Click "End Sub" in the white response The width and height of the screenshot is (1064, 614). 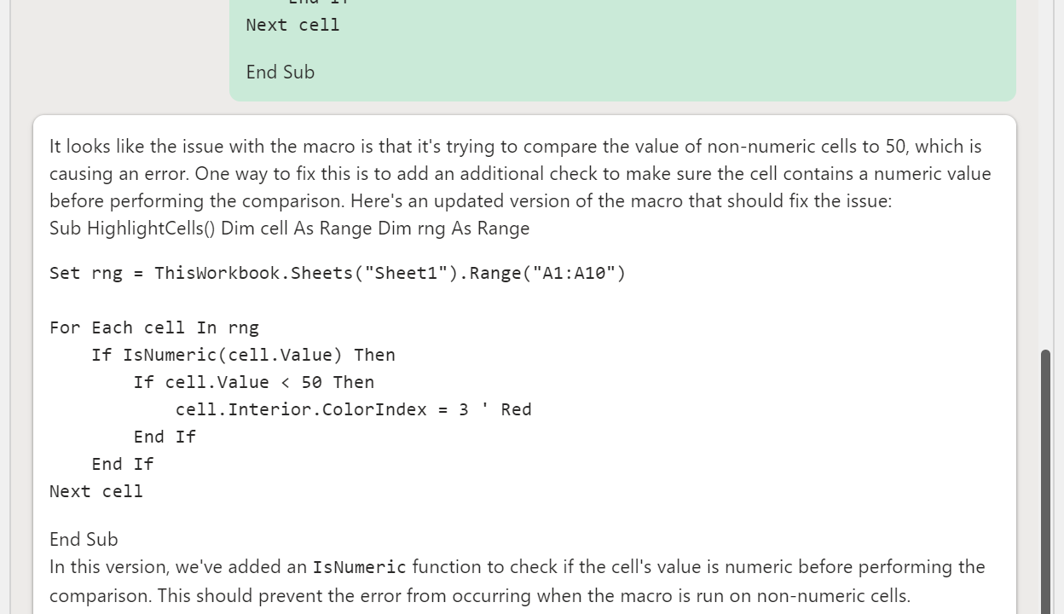pos(84,539)
